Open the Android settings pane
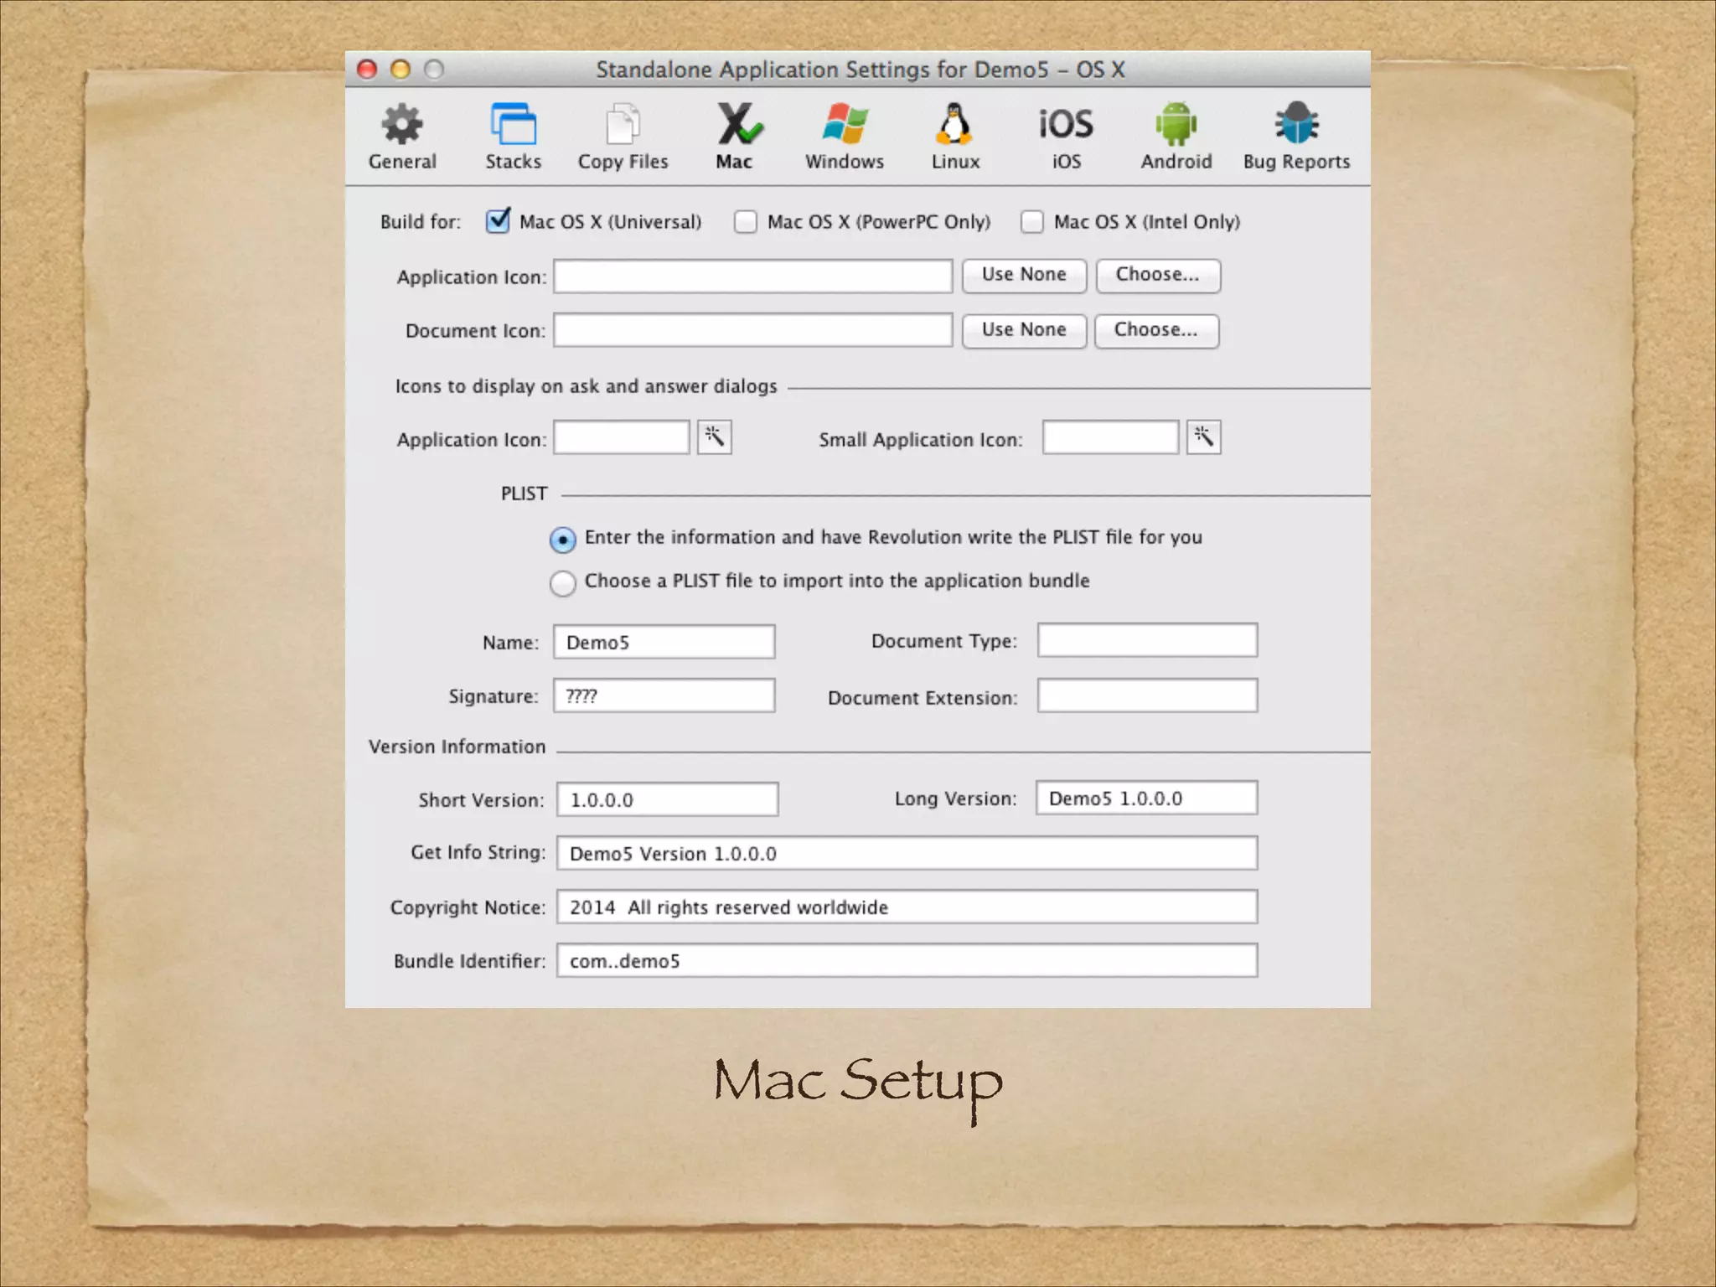 [1176, 137]
